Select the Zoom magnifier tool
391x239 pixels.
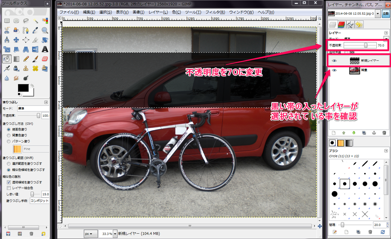tap(45, 30)
